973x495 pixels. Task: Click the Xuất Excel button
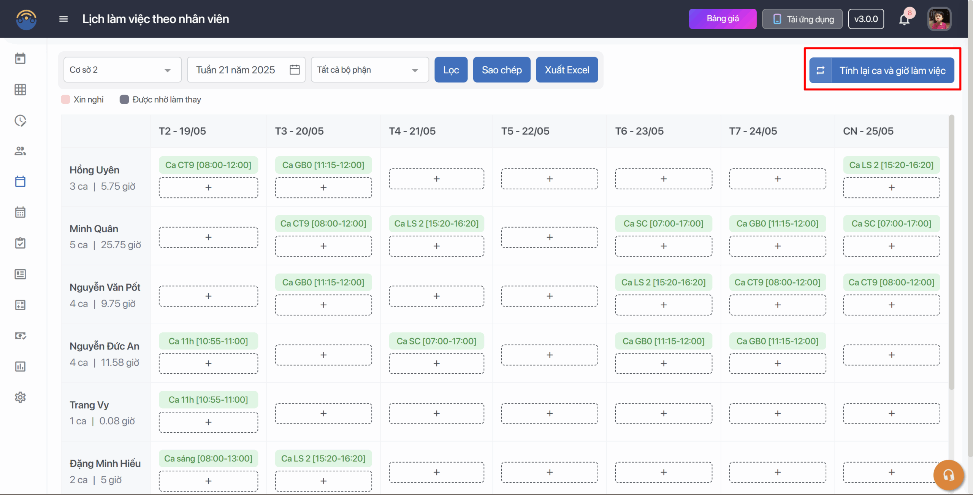(x=567, y=70)
